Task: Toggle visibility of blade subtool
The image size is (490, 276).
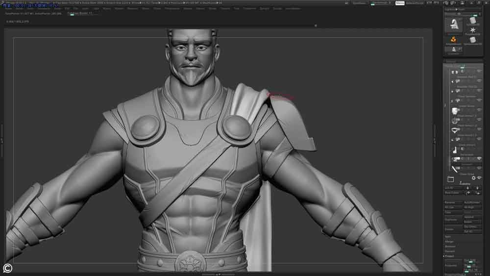Action: [x=479, y=168]
